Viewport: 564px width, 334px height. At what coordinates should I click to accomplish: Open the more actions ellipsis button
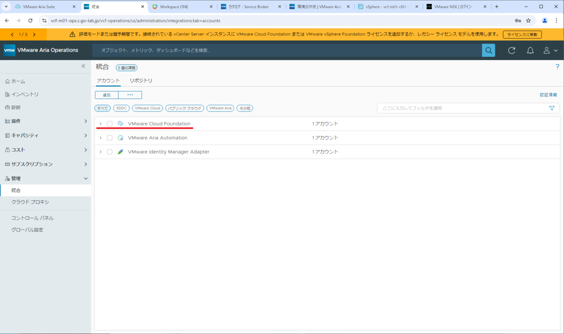(x=130, y=95)
